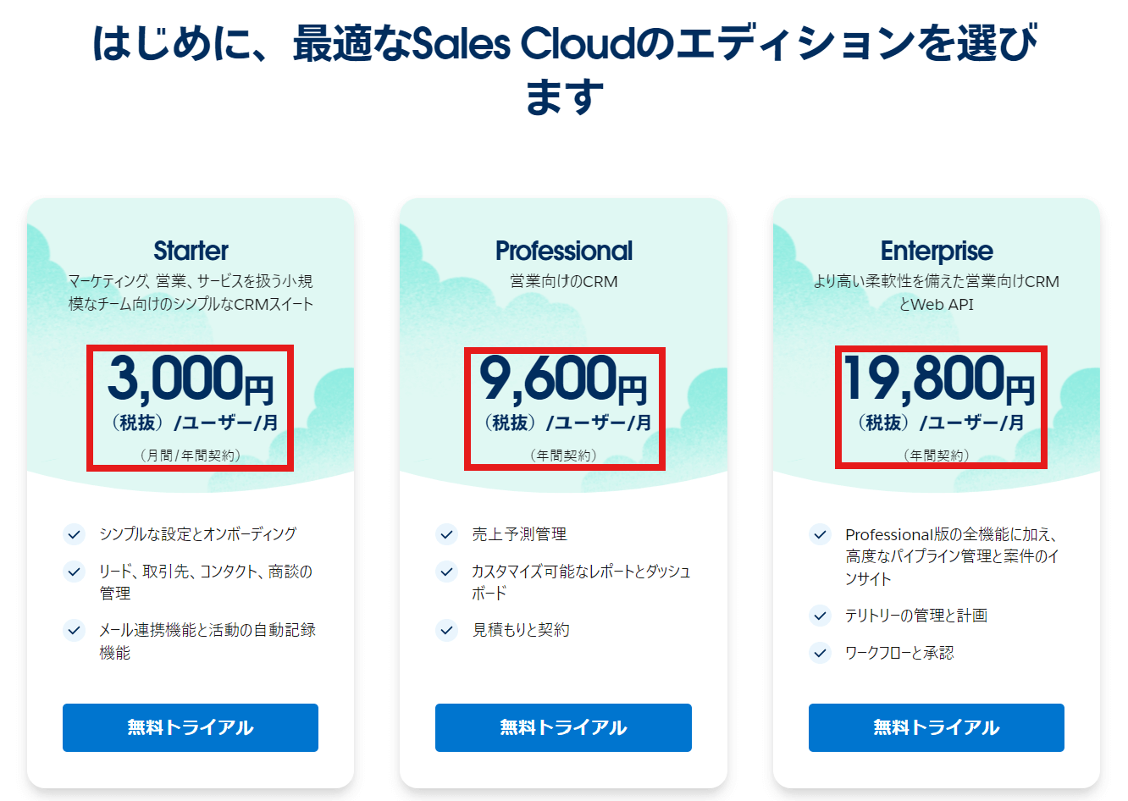Screen dimensions: 1128x801
Task: Select the 無料トライアル button under Professional
Action: click(x=563, y=727)
